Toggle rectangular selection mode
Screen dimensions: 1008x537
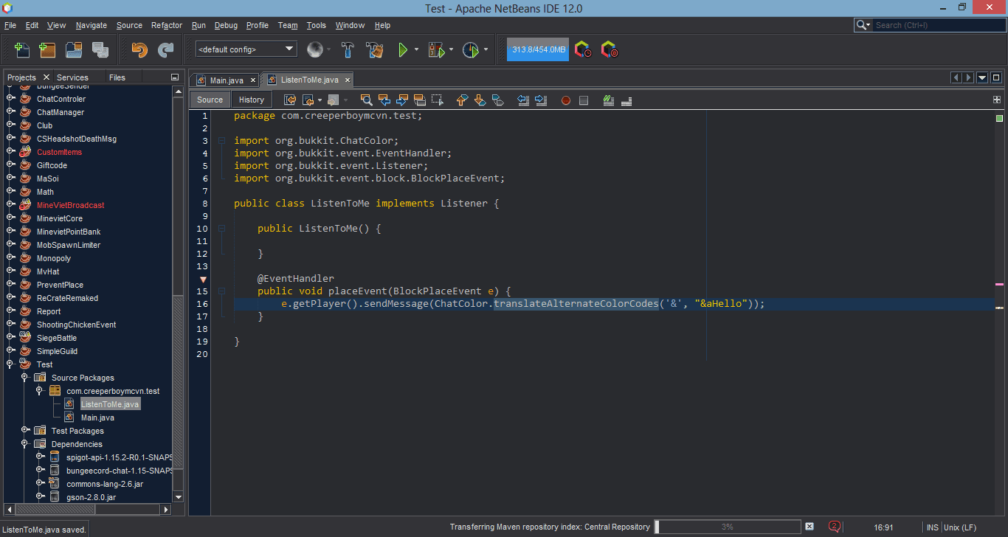pos(438,100)
